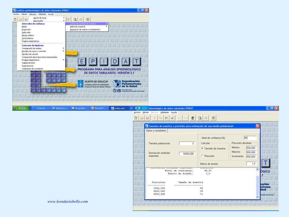The height and width of the screenshot is (217, 289).
Task: Click New document icon in upper EPIDAT window
Action: pyautogui.click(x=15, y=19)
